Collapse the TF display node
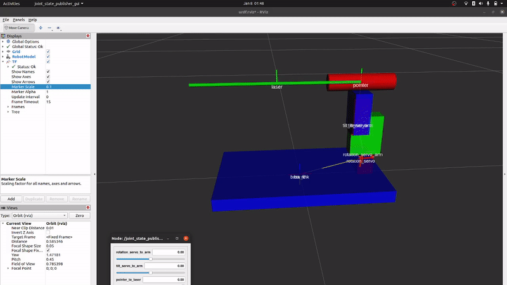Viewport: 507px width, 285px height. click(3, 61)
